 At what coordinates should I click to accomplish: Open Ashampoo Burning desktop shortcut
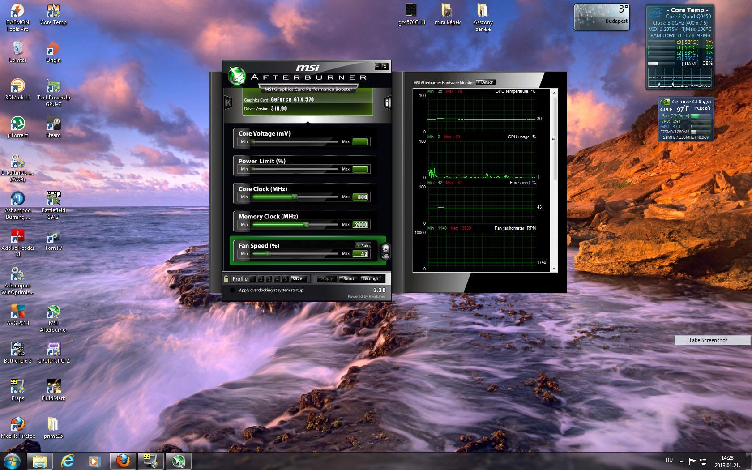tap(17, 206)
